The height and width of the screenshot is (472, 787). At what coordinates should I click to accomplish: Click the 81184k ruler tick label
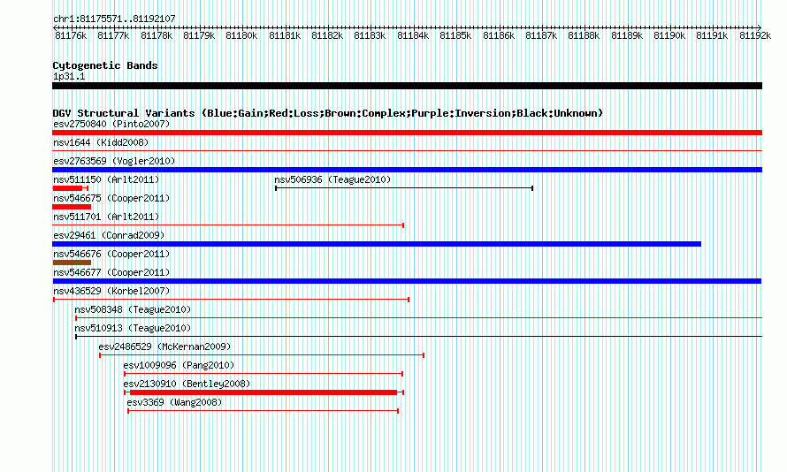coord(413,35)
